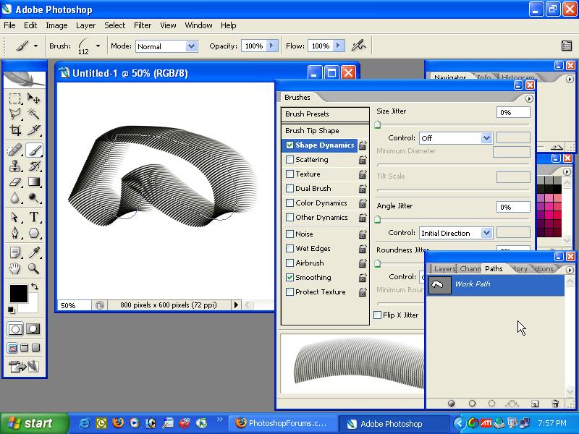Open the Filter menu
579x434 pixels.
pos(142,25)
